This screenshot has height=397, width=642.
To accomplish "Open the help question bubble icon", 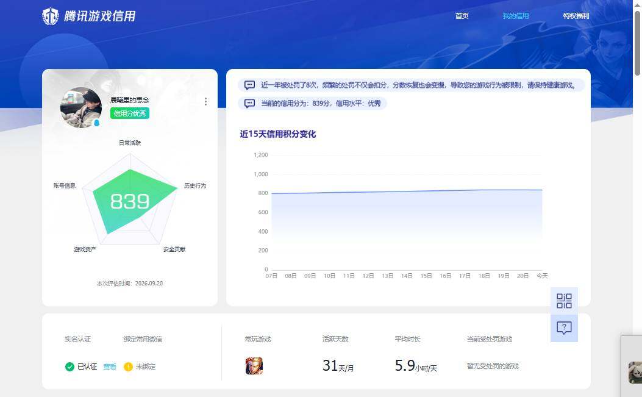I will (564, 327).
